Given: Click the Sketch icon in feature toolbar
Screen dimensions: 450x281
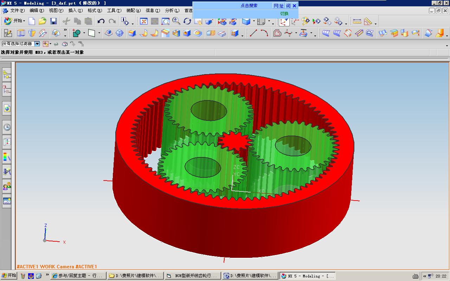Looking at the screenshot, I should coord(8,33).
